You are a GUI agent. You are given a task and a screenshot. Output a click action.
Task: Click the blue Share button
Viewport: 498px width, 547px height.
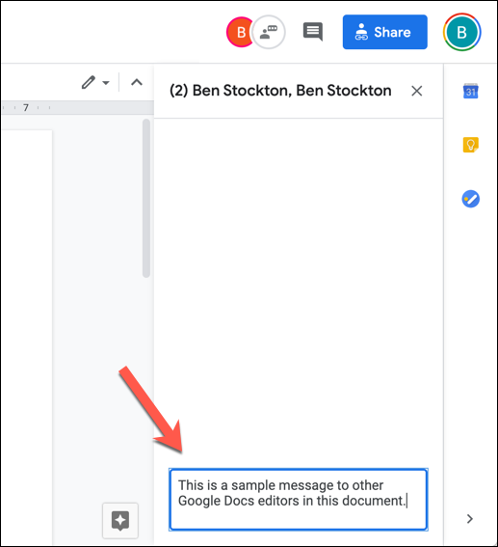point(385,32)
